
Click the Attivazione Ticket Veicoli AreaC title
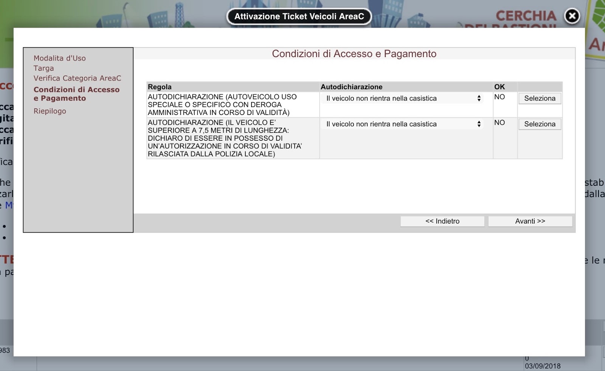[299, 16]
